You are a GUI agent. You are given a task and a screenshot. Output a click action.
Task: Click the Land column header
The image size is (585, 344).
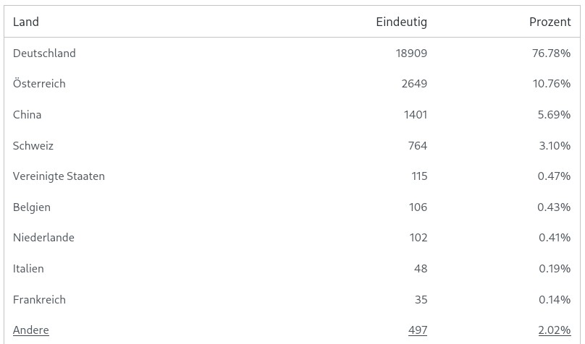pos(26,22)
